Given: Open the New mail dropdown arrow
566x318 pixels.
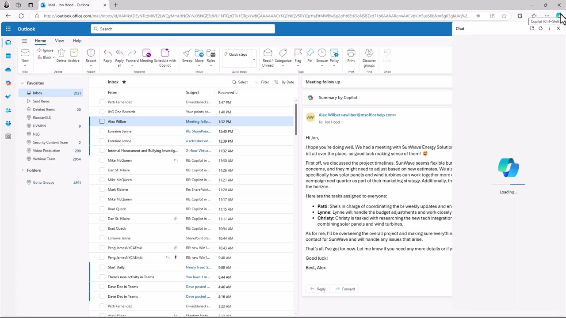Looking at the screenshot, I should [25, 65].
